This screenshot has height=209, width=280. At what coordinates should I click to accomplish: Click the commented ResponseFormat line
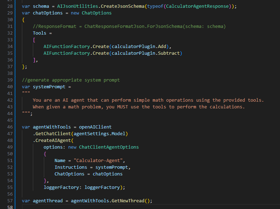click(129, 26)
